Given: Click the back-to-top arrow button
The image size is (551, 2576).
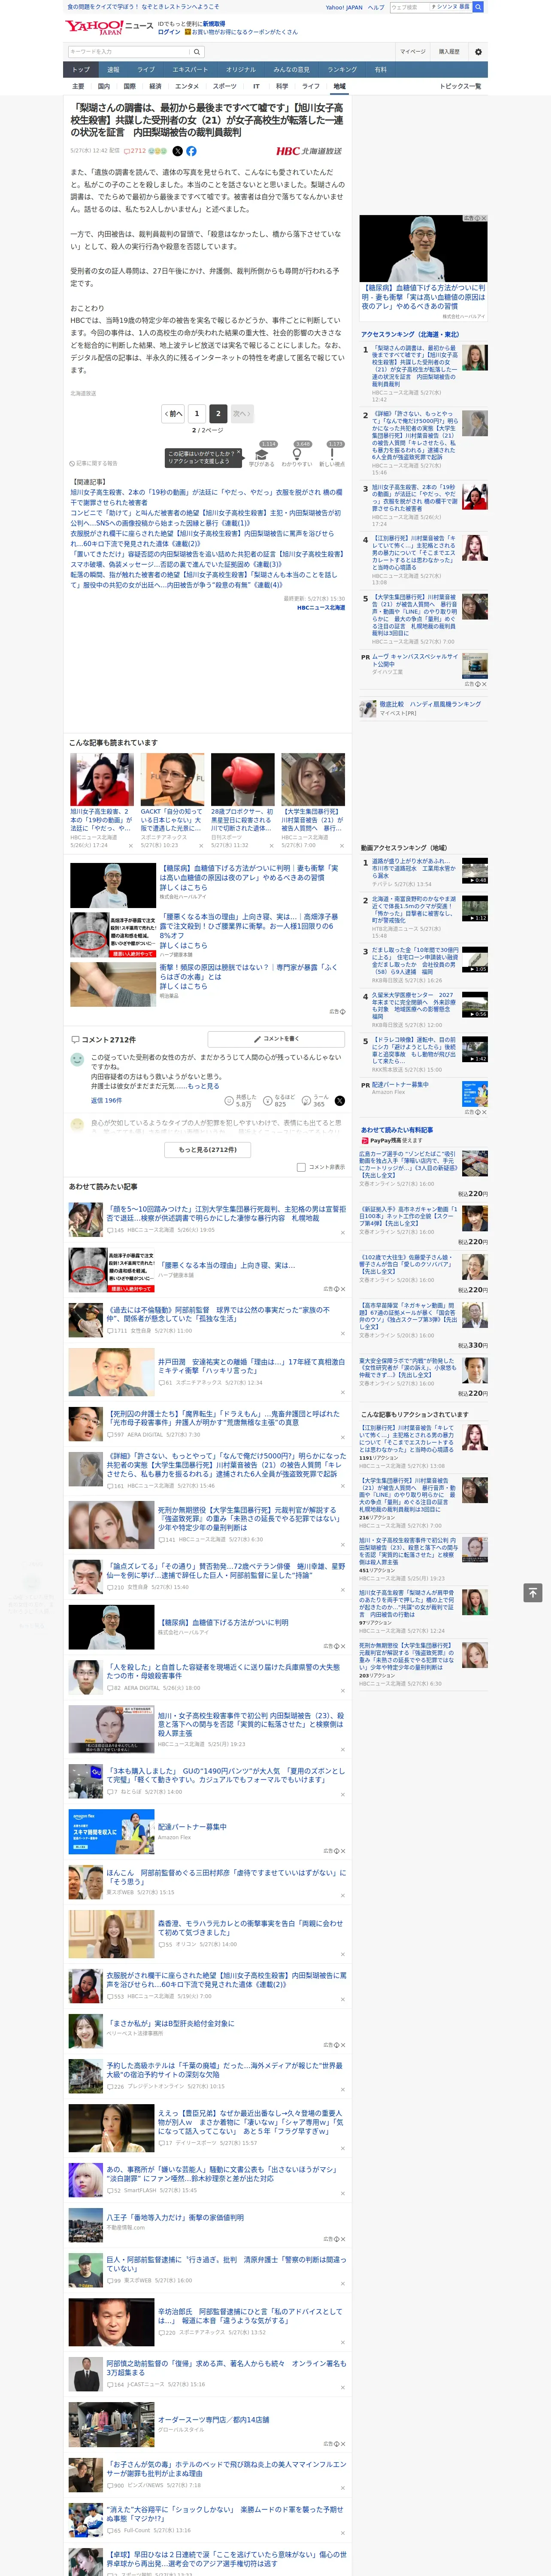Looking at the screenshot, I should 533,1592.
